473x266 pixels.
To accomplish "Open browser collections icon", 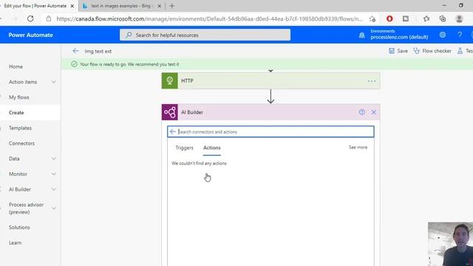I will tap(443, 18).
